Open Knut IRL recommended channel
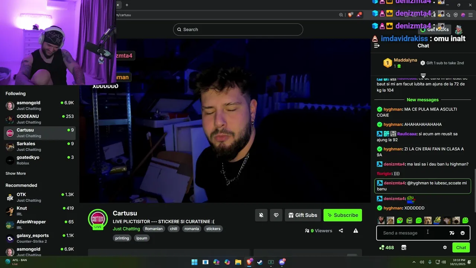The image size is (476, 268). 39,211
